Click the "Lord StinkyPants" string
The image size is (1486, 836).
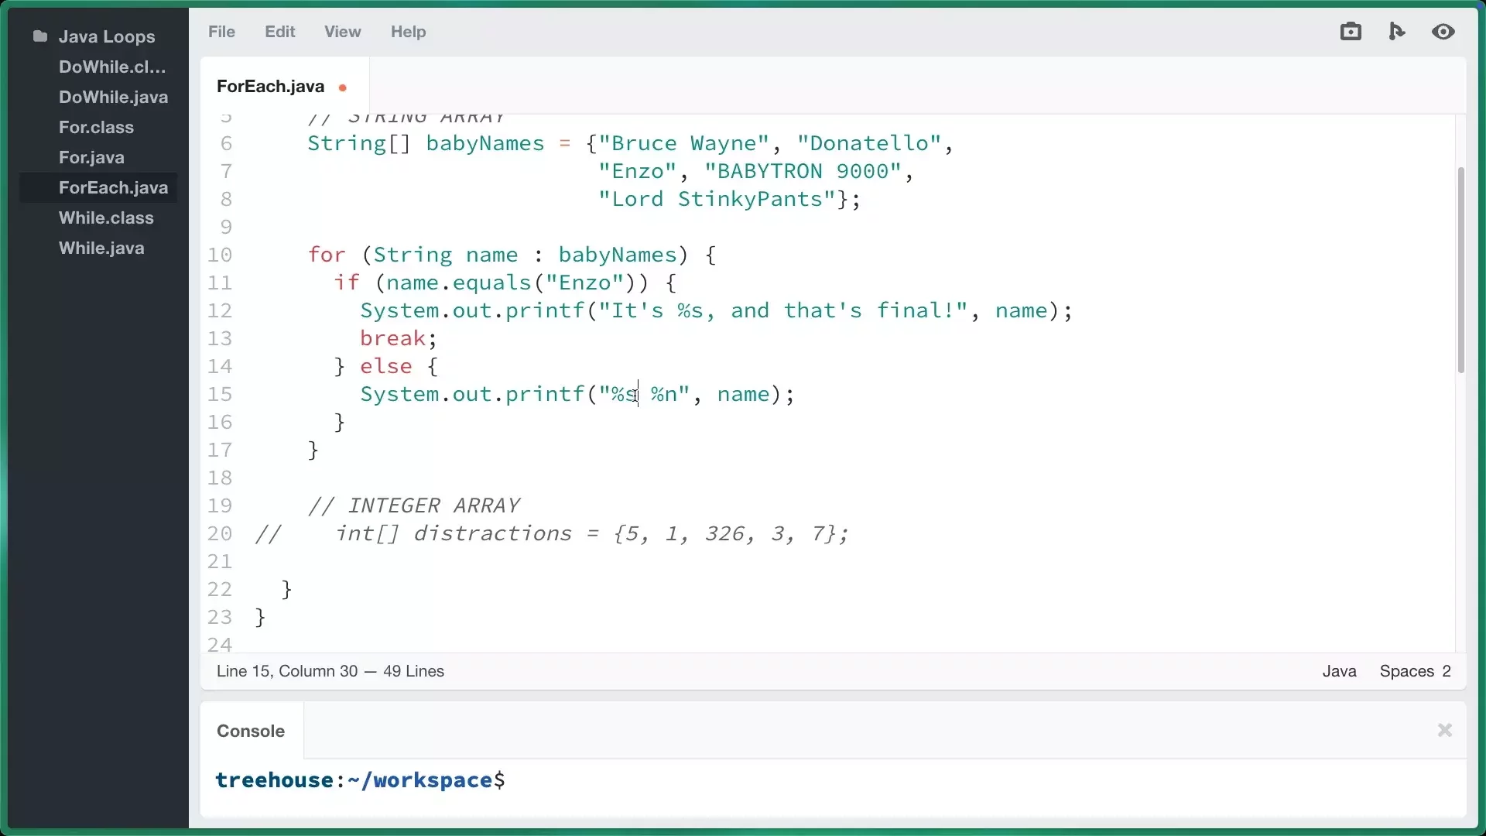coord(717,199)
